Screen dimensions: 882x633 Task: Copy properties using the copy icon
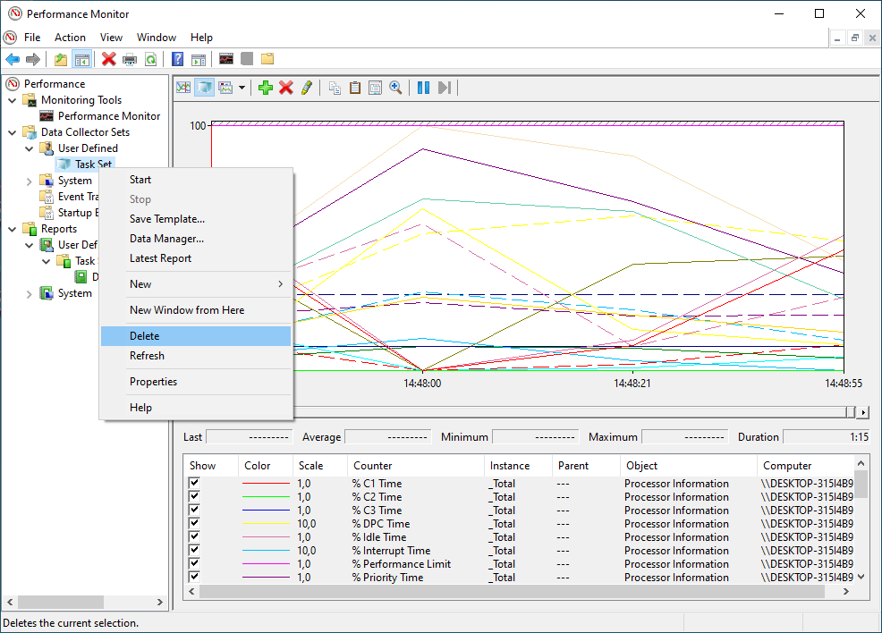coord(334,87)
